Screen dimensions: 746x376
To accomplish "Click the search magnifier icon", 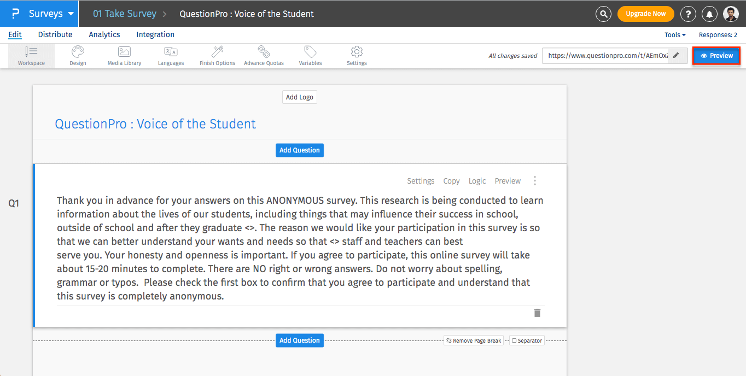I will pyautogui.click(x=603, y=14).
